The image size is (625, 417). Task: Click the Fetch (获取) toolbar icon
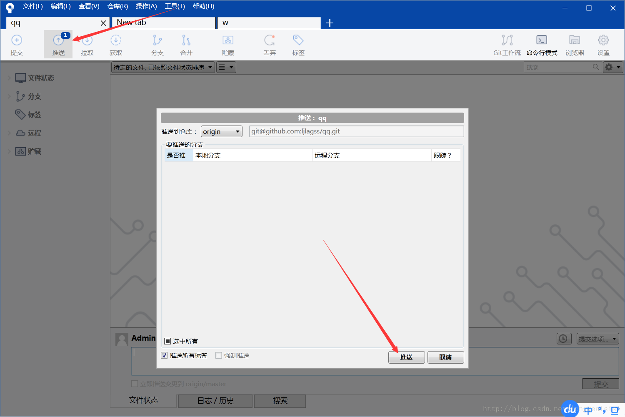pyautogui.click(x=116, y=45)
